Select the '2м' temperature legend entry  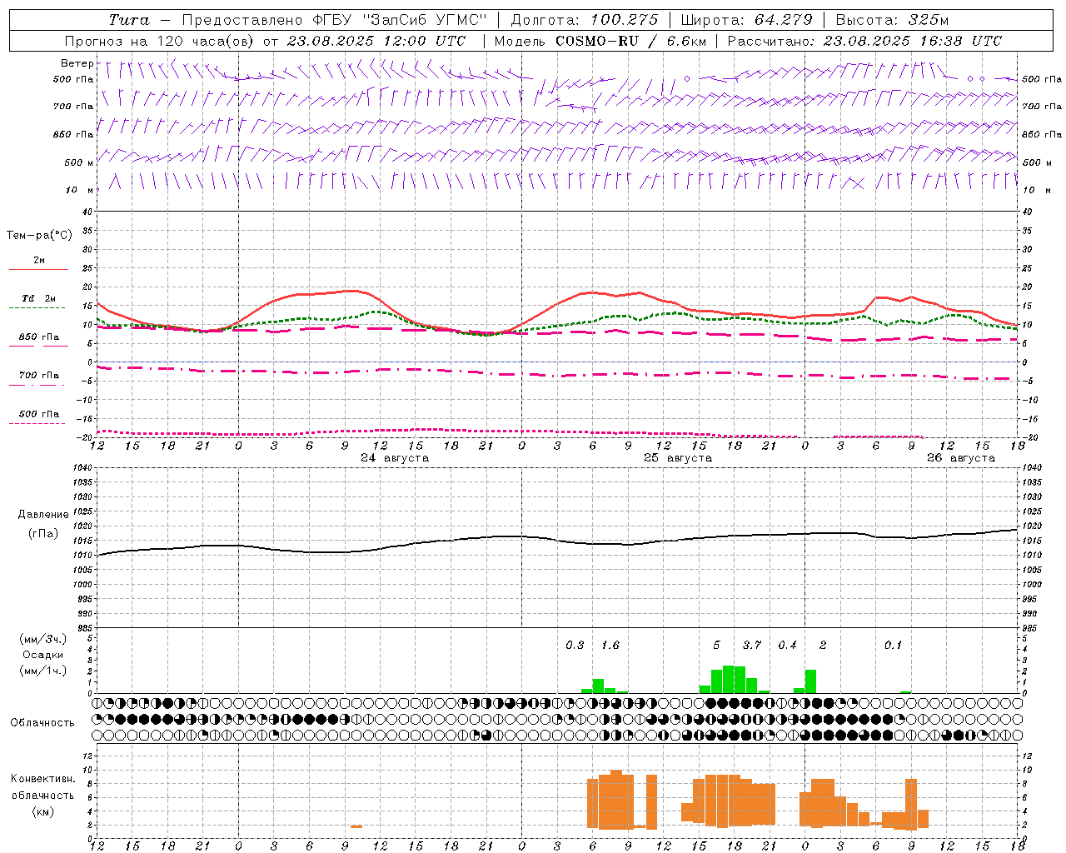(x=39, y=261)
